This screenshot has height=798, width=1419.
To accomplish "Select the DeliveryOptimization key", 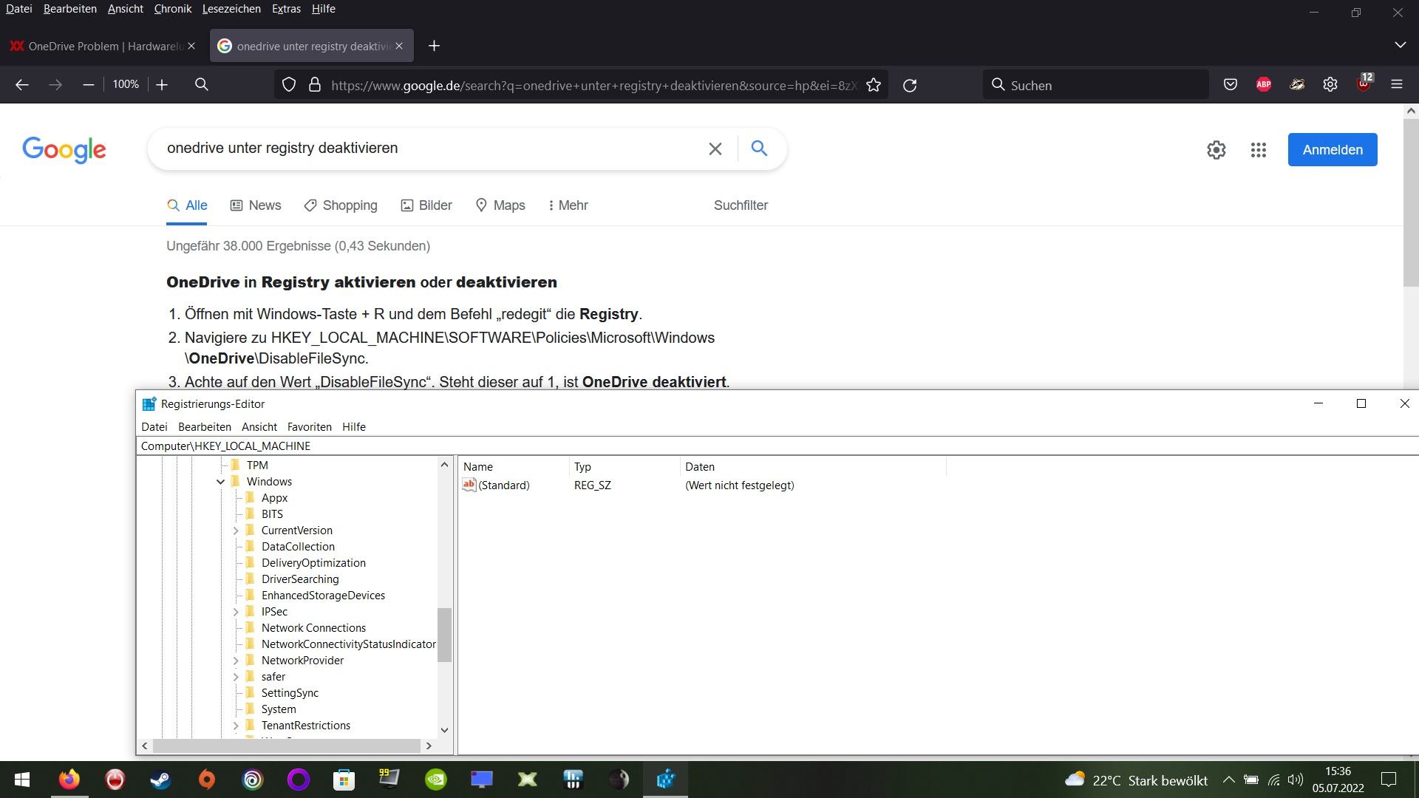I will (313, 563).
